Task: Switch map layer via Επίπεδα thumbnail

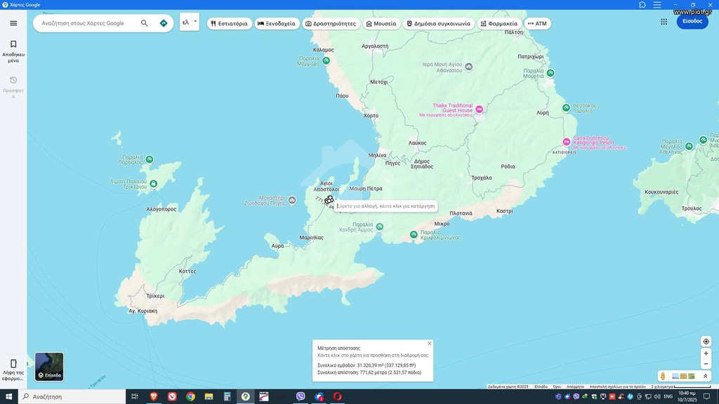Action: coord(49,366)
